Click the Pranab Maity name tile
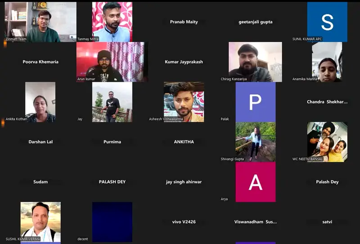Screen dimensions: 360x244 [184, 22]
